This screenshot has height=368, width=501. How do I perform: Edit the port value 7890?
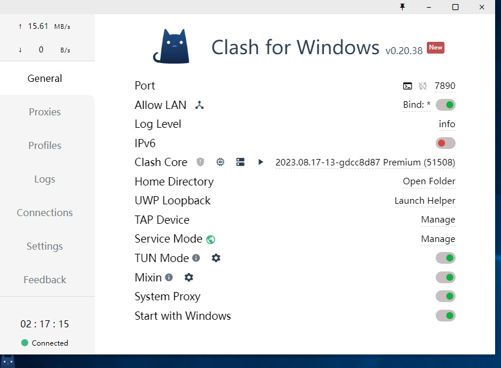click(x=444, y=86)
